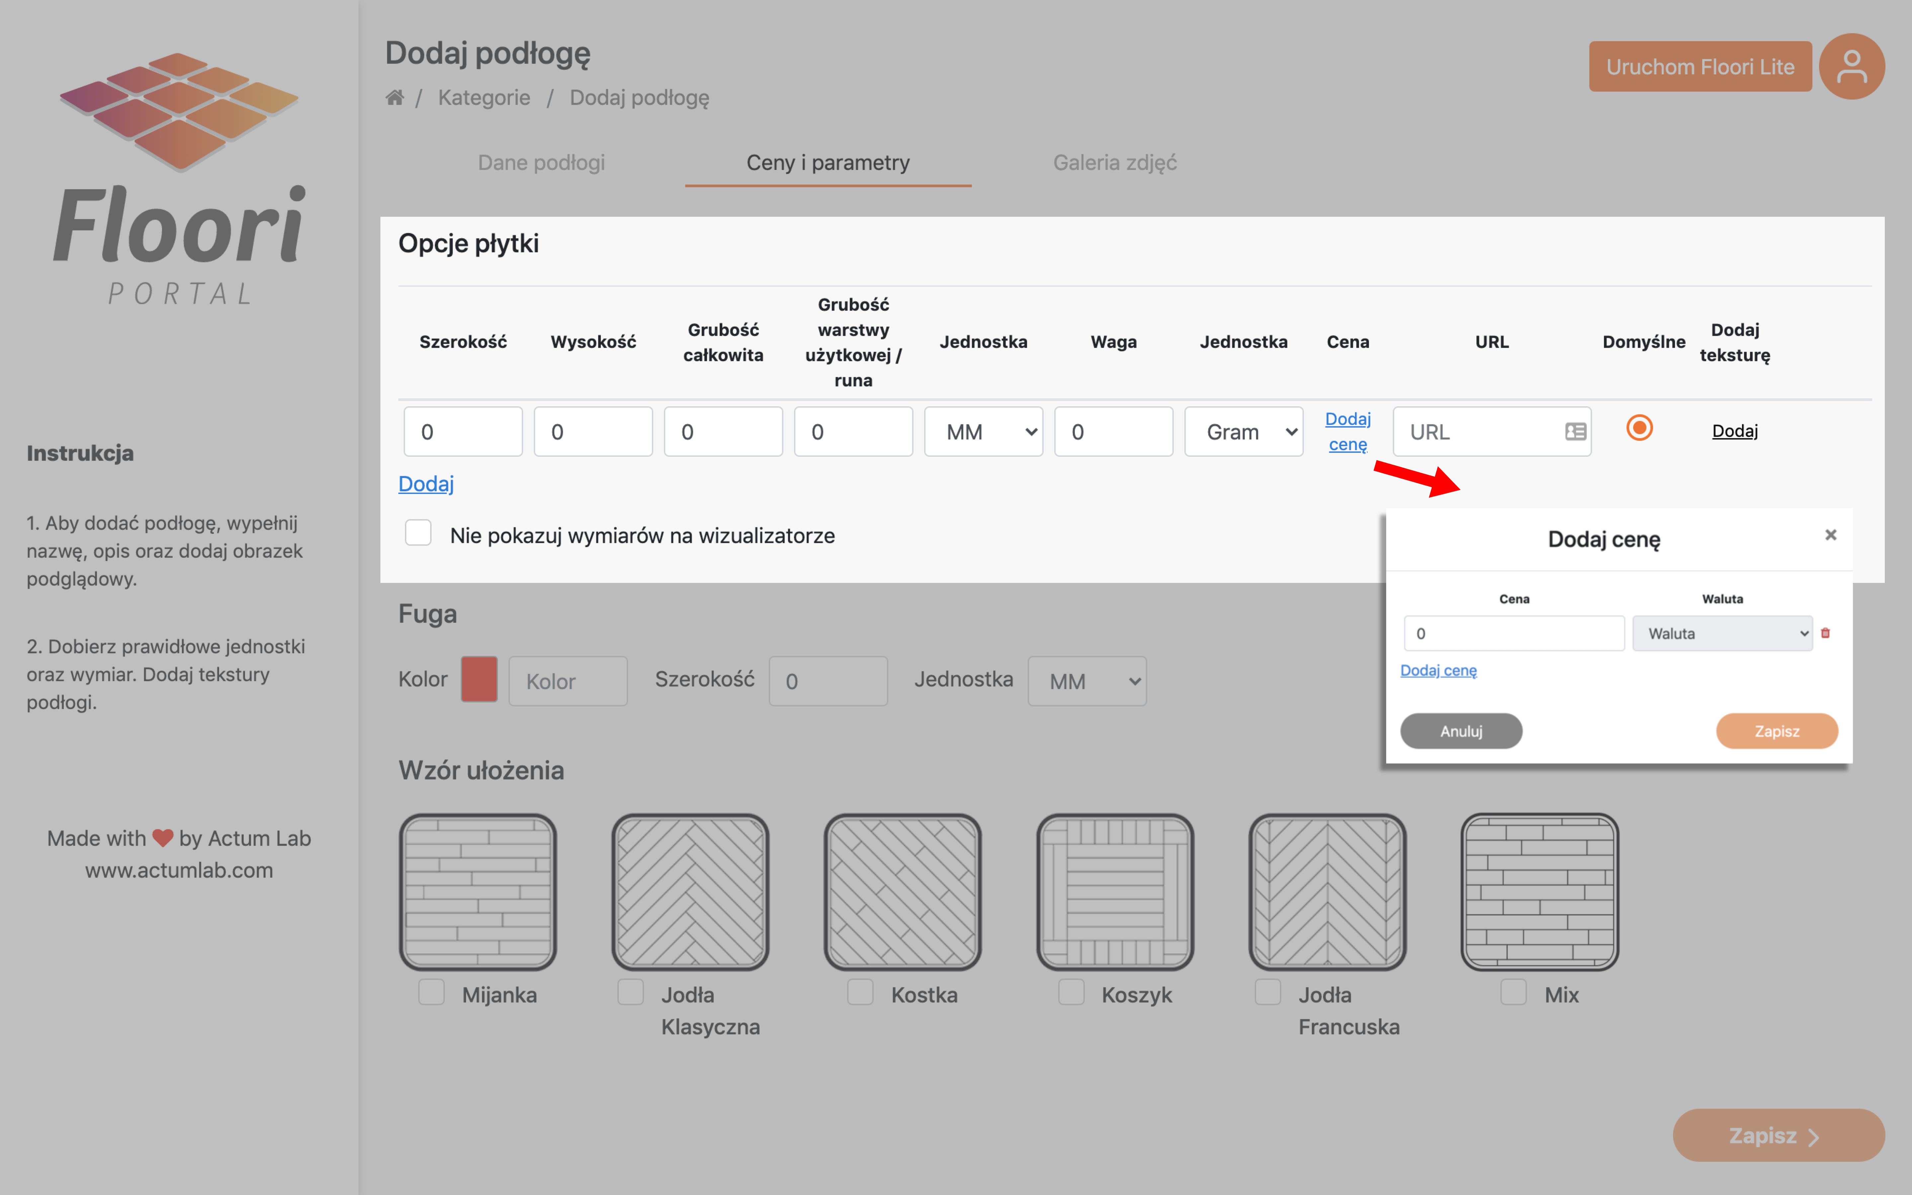Screen dimensions: 1912x1195
Task: Click Dodaj link below the tile row
Action: (426, 484)
